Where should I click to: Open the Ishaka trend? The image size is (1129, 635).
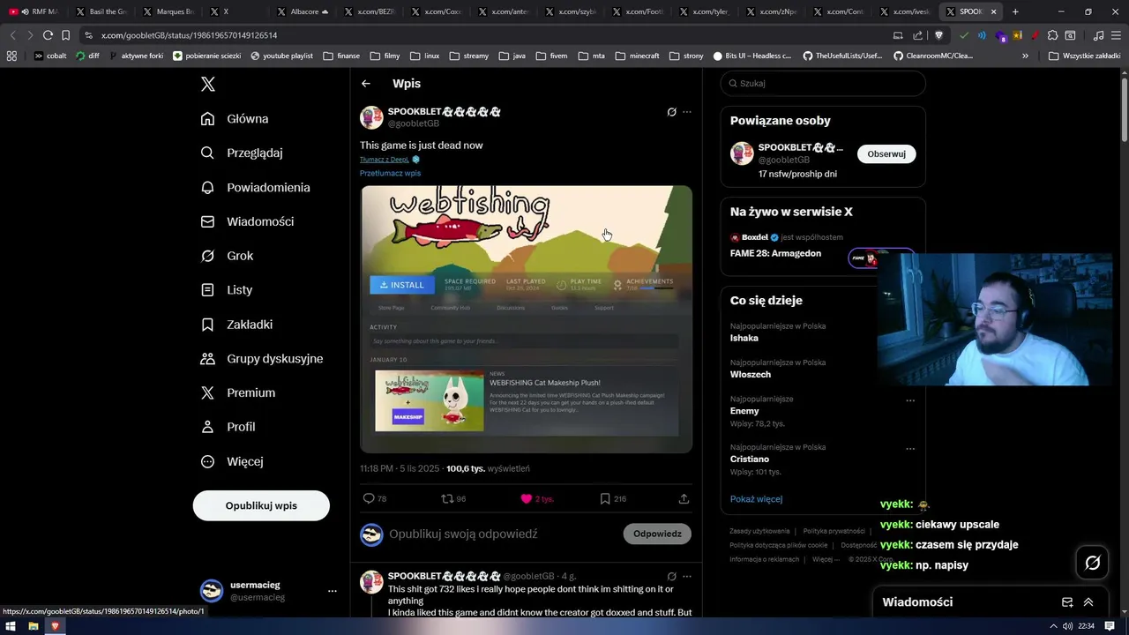pos(744,338)
